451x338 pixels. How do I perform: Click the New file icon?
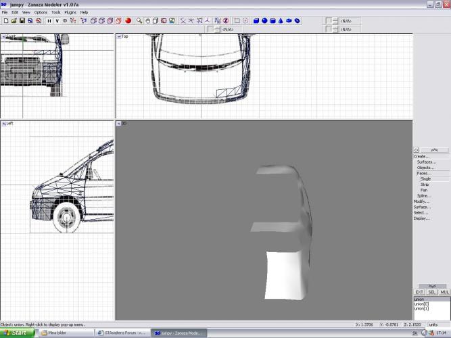[5, 21]
